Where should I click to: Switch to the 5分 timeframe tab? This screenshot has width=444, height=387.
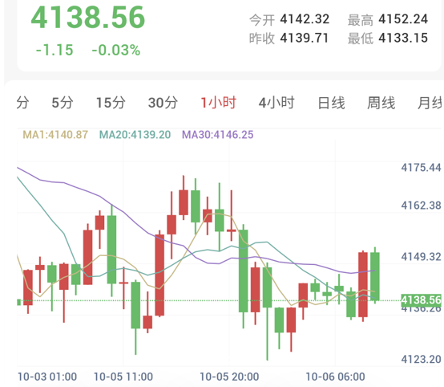coord(63,103)
